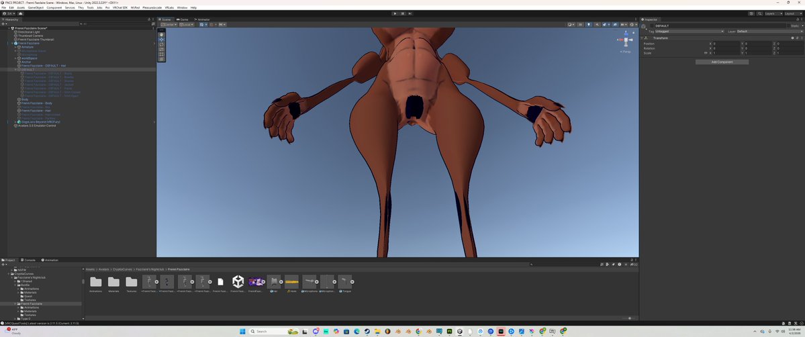Click the scene orientation gizmo
The image size is (805, 337).
pos(626,40)
